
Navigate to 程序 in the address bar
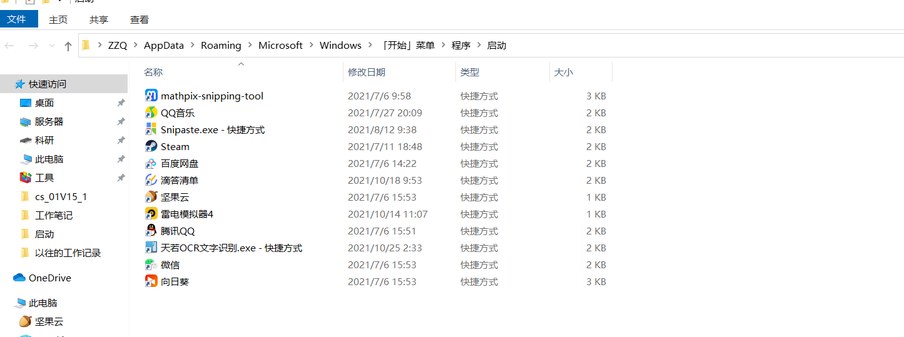461,45
